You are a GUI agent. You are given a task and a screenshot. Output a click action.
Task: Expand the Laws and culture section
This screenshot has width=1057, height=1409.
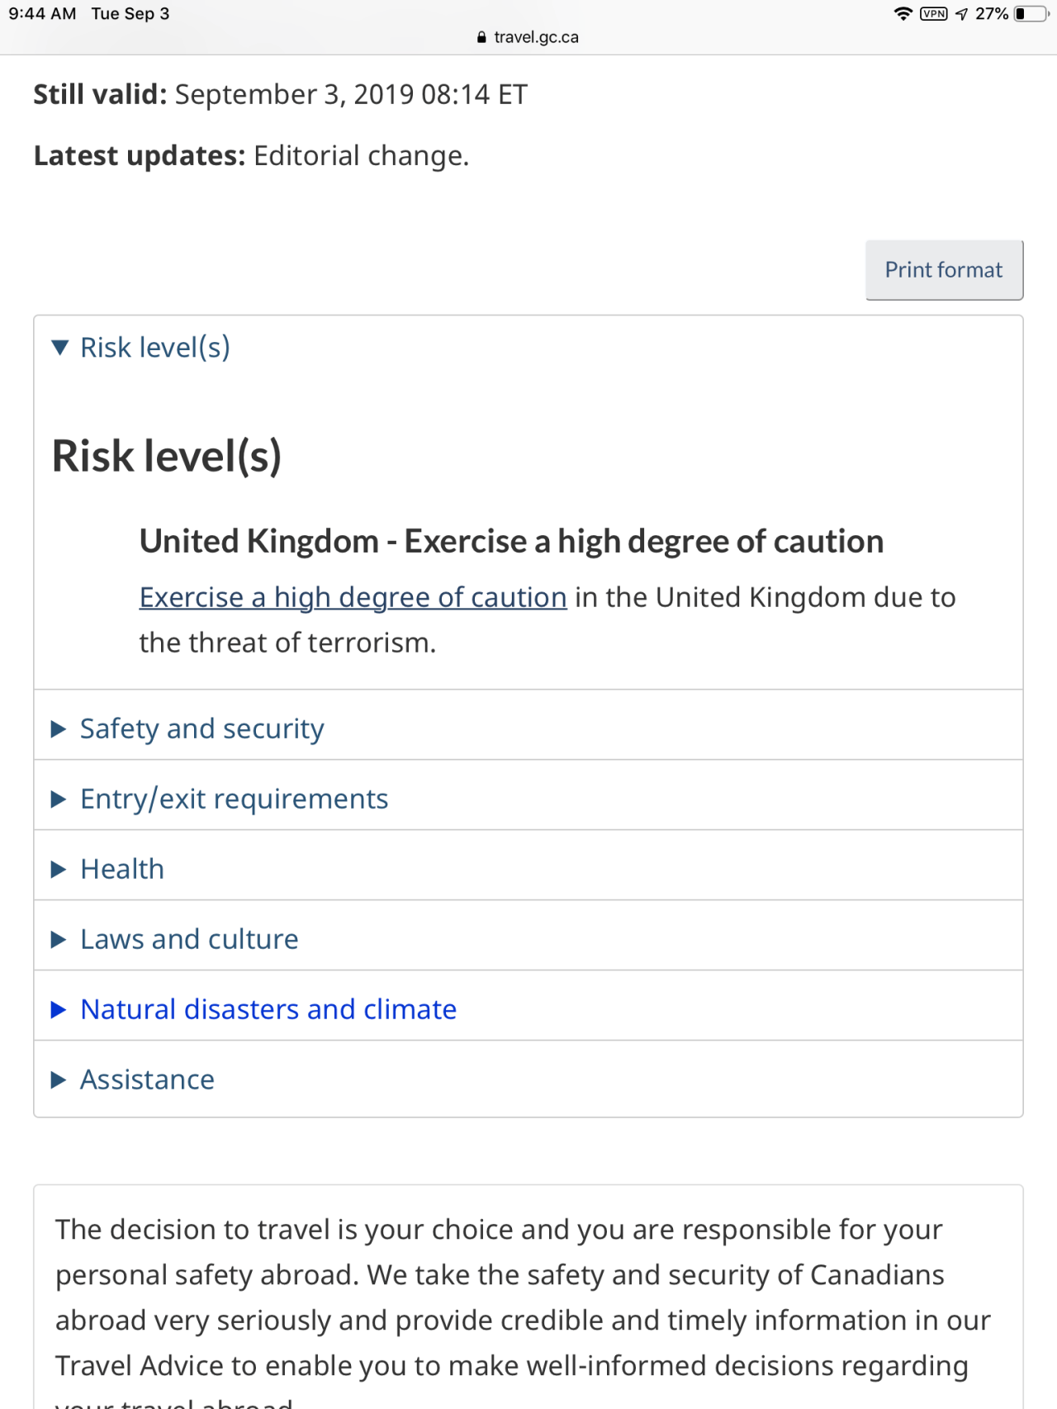point(189,939)
